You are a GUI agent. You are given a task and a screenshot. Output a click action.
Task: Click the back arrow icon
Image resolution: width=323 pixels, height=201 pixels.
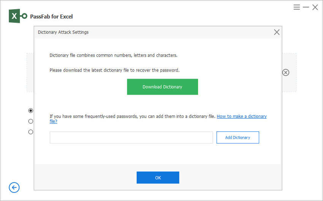14,187
